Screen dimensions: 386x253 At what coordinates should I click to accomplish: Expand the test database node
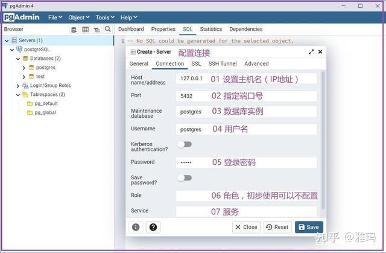[24, 77]
